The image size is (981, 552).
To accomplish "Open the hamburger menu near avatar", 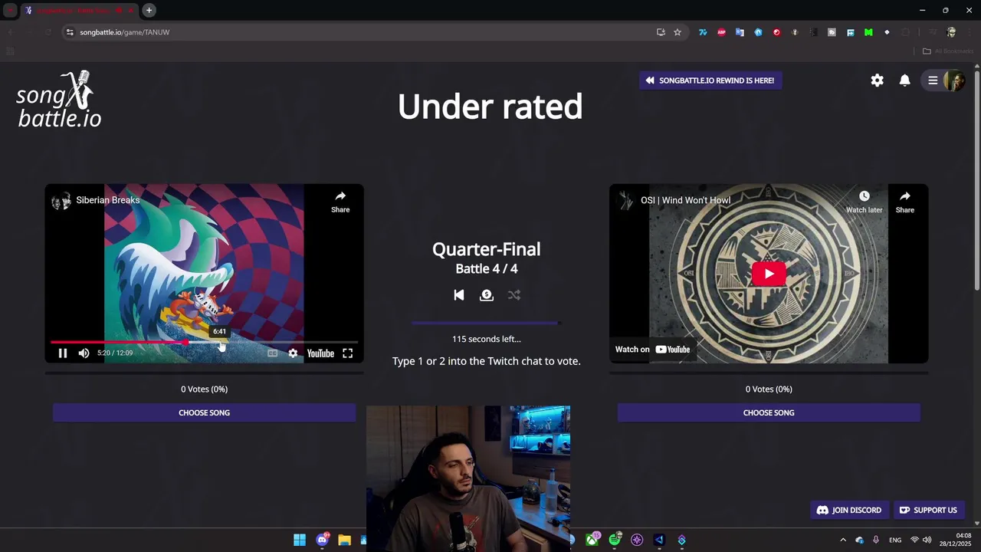I will [933, 80].
